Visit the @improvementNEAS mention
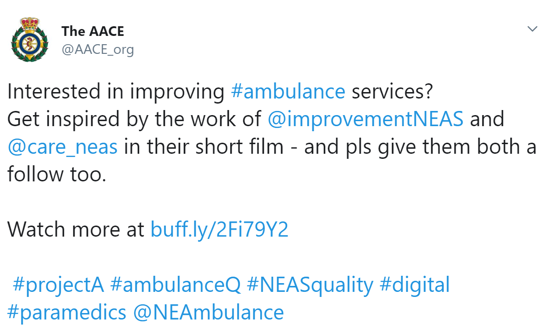544x331 pixels. [365, 119]
